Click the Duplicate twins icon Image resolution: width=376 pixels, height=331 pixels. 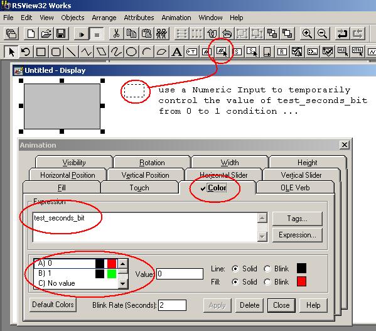[x=161, y=33]
